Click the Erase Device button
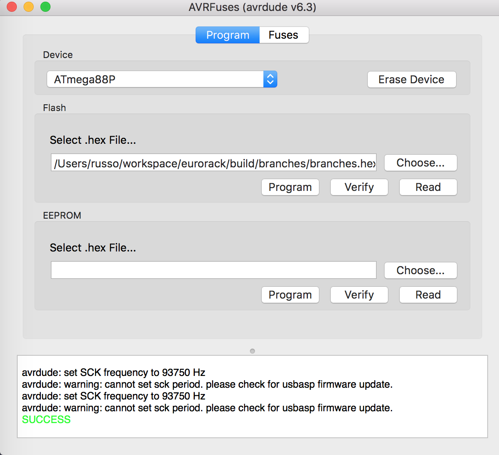This screenshot has height=455, width=499. click(x=411, y=79)
